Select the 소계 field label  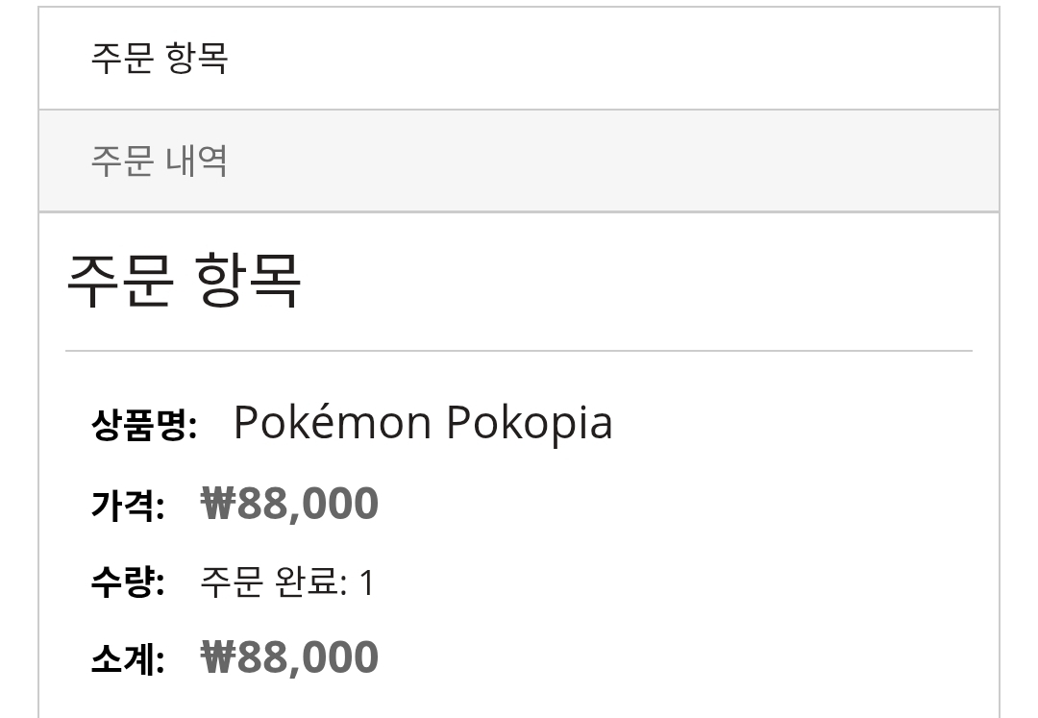pos(128,659)
